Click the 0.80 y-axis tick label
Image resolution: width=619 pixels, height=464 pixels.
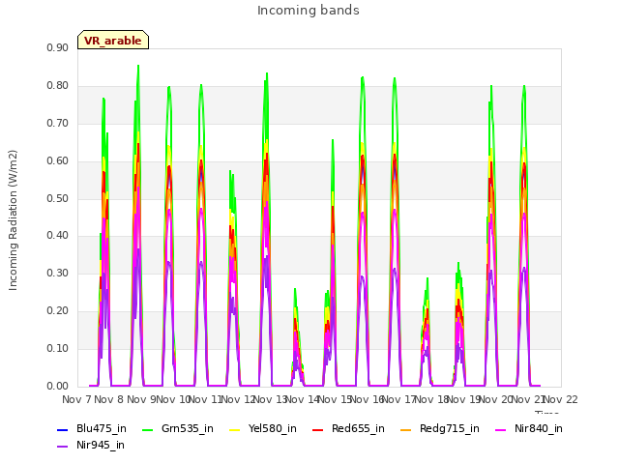(58, 86)
